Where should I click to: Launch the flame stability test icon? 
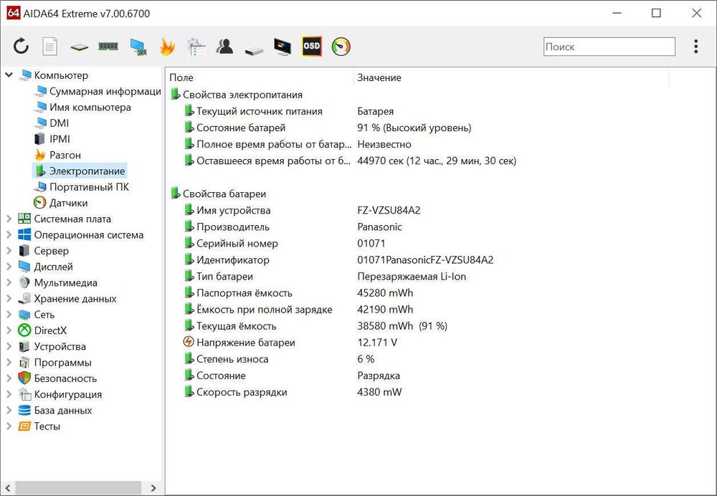[167, 47]
